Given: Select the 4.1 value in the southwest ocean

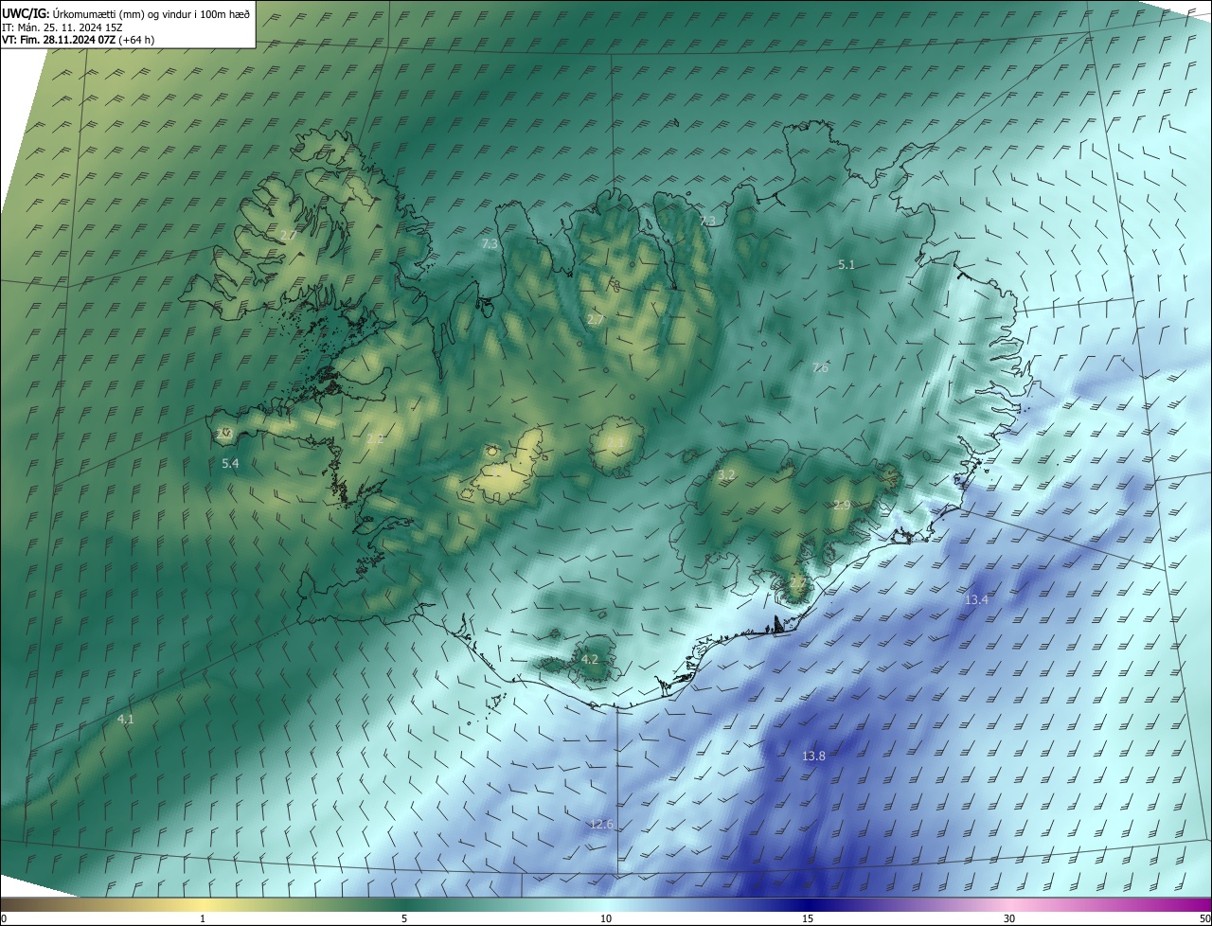Looking at the screenshot, I should pyautogui.click(x=125, y=720).
